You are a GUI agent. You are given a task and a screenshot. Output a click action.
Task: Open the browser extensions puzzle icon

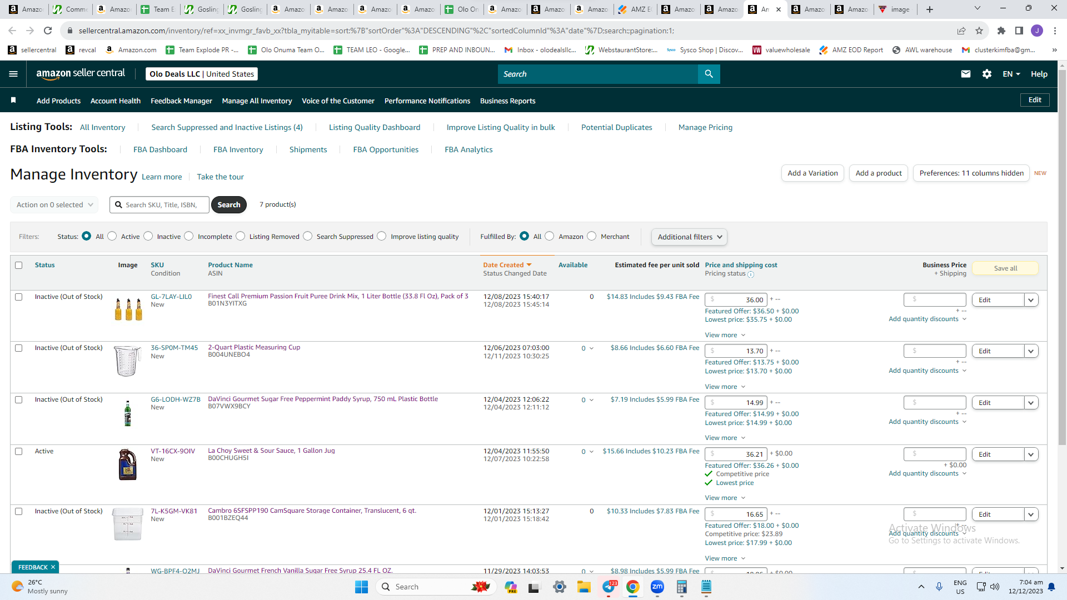[x=1001, y=31]
